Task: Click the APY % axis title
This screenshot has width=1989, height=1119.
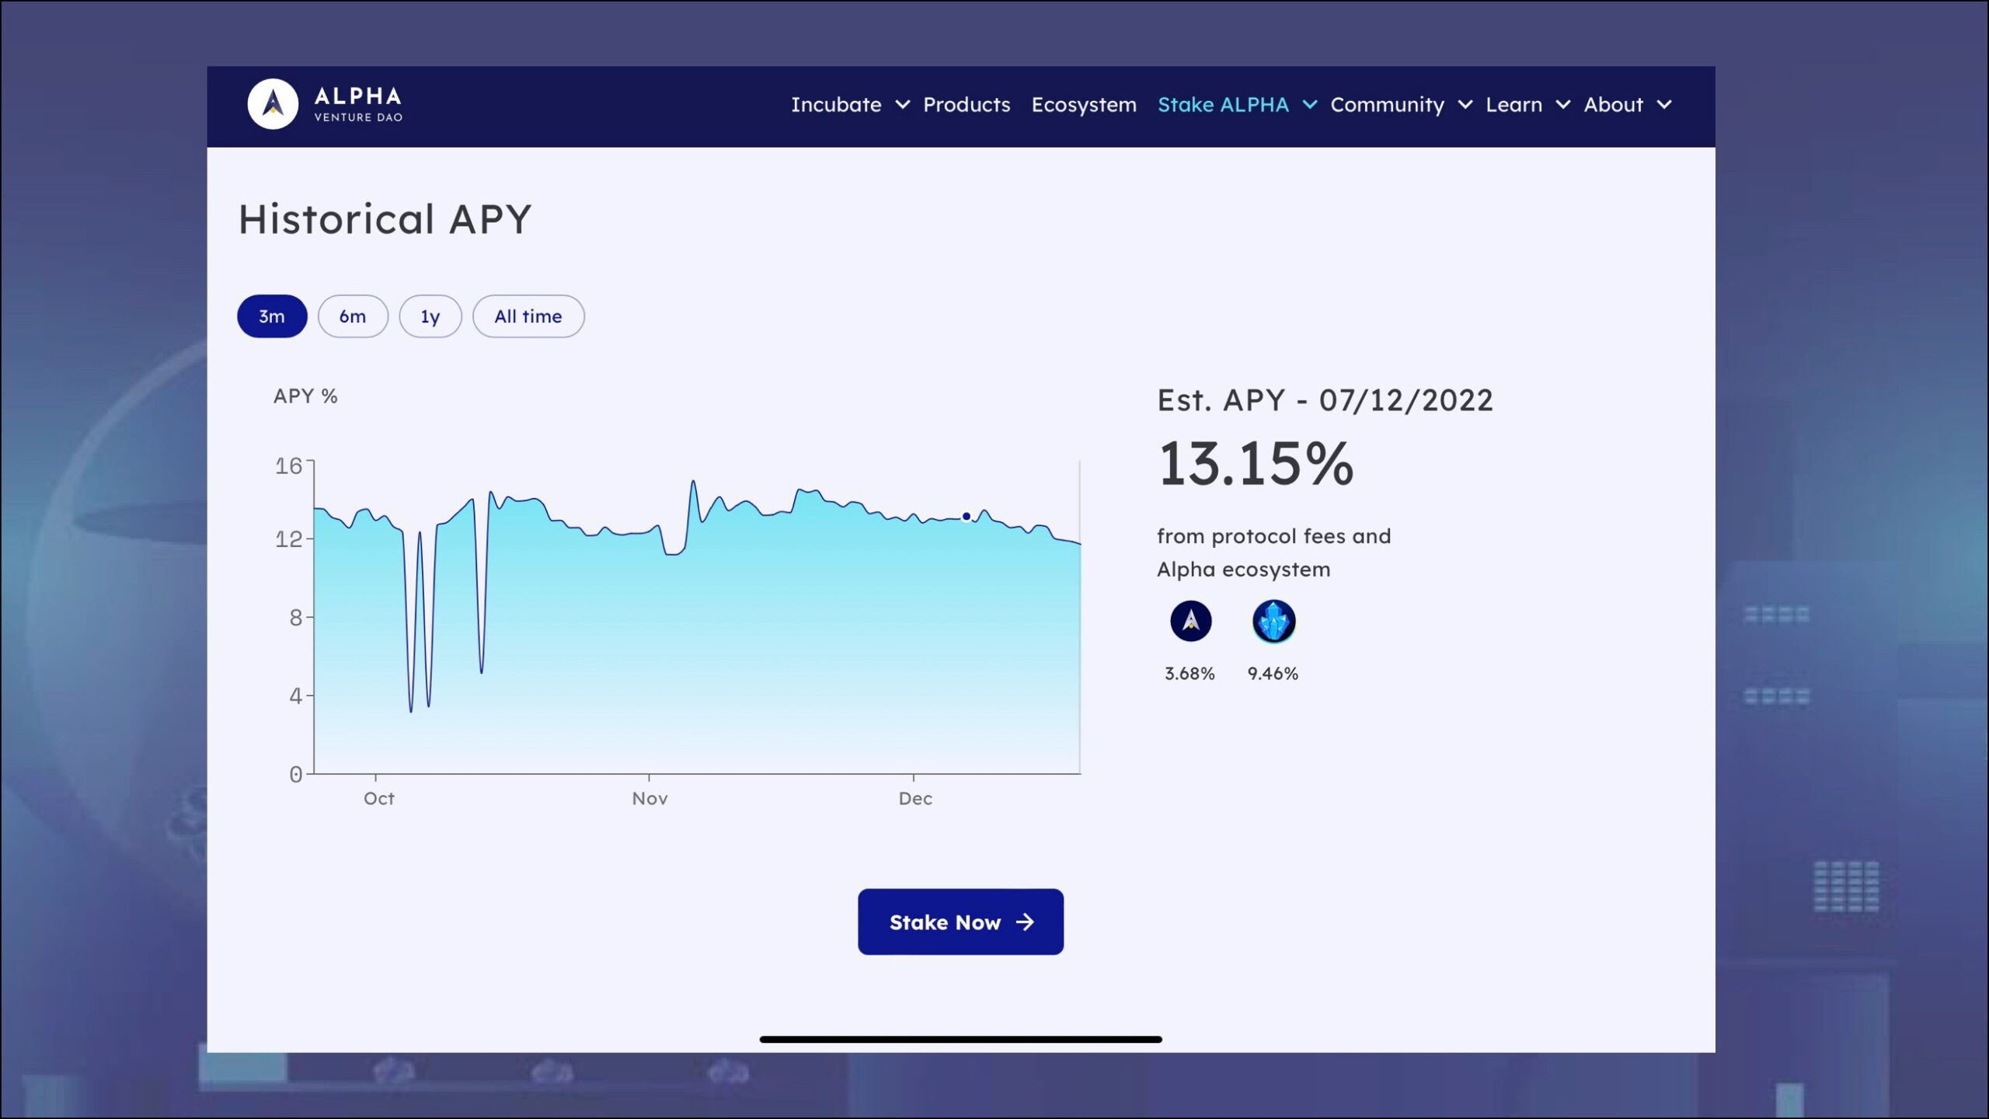Action: tap(305, 396)
